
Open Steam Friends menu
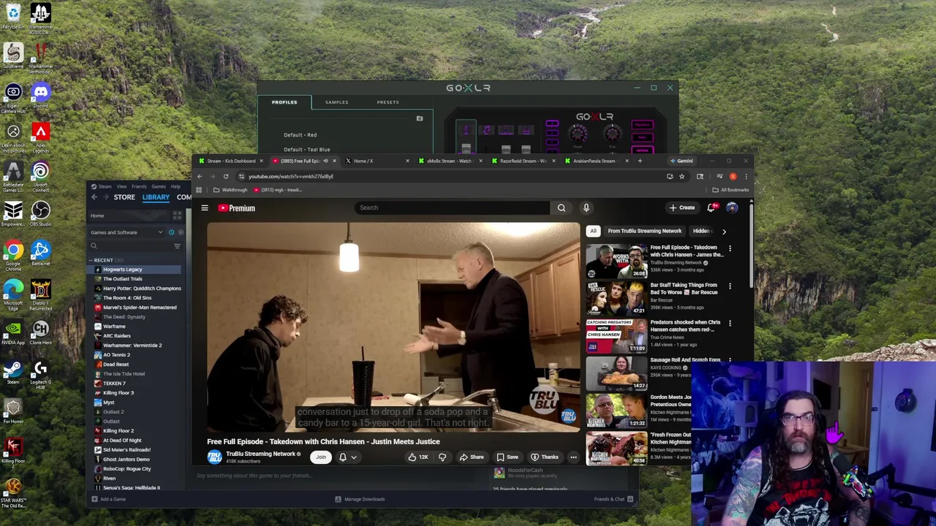139,187
